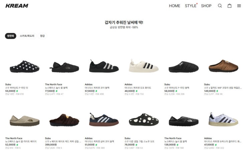Click the lightning icon beside 149,000원 price
The width and height of the screenshot is (248, 157).
tap(217, 91)
